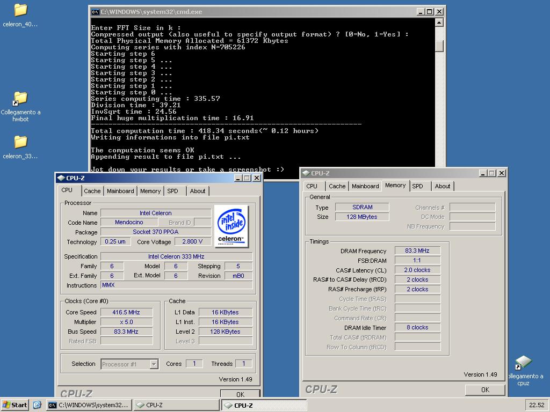Click the Cores count field
Image resolution: width=550 pixels, height=412 pixels.
194,364
